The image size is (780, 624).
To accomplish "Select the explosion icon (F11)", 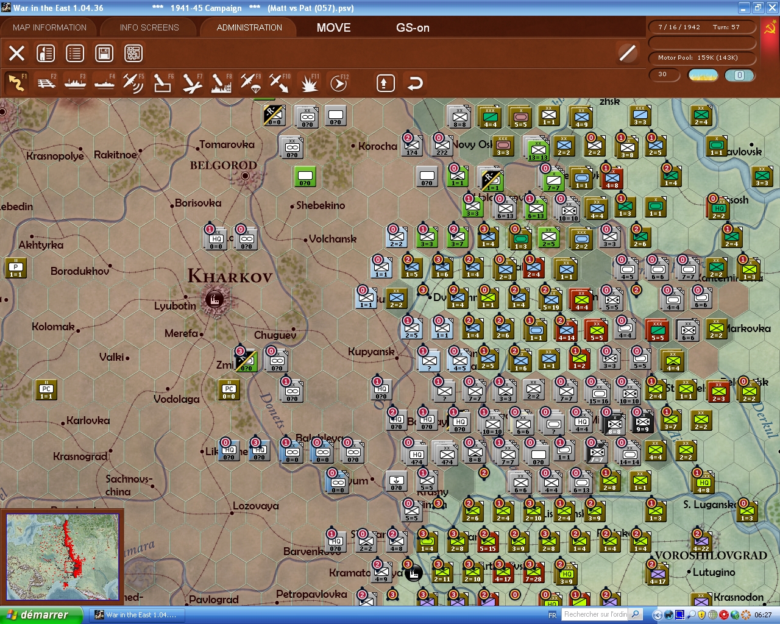I will [x=309, y=83].
